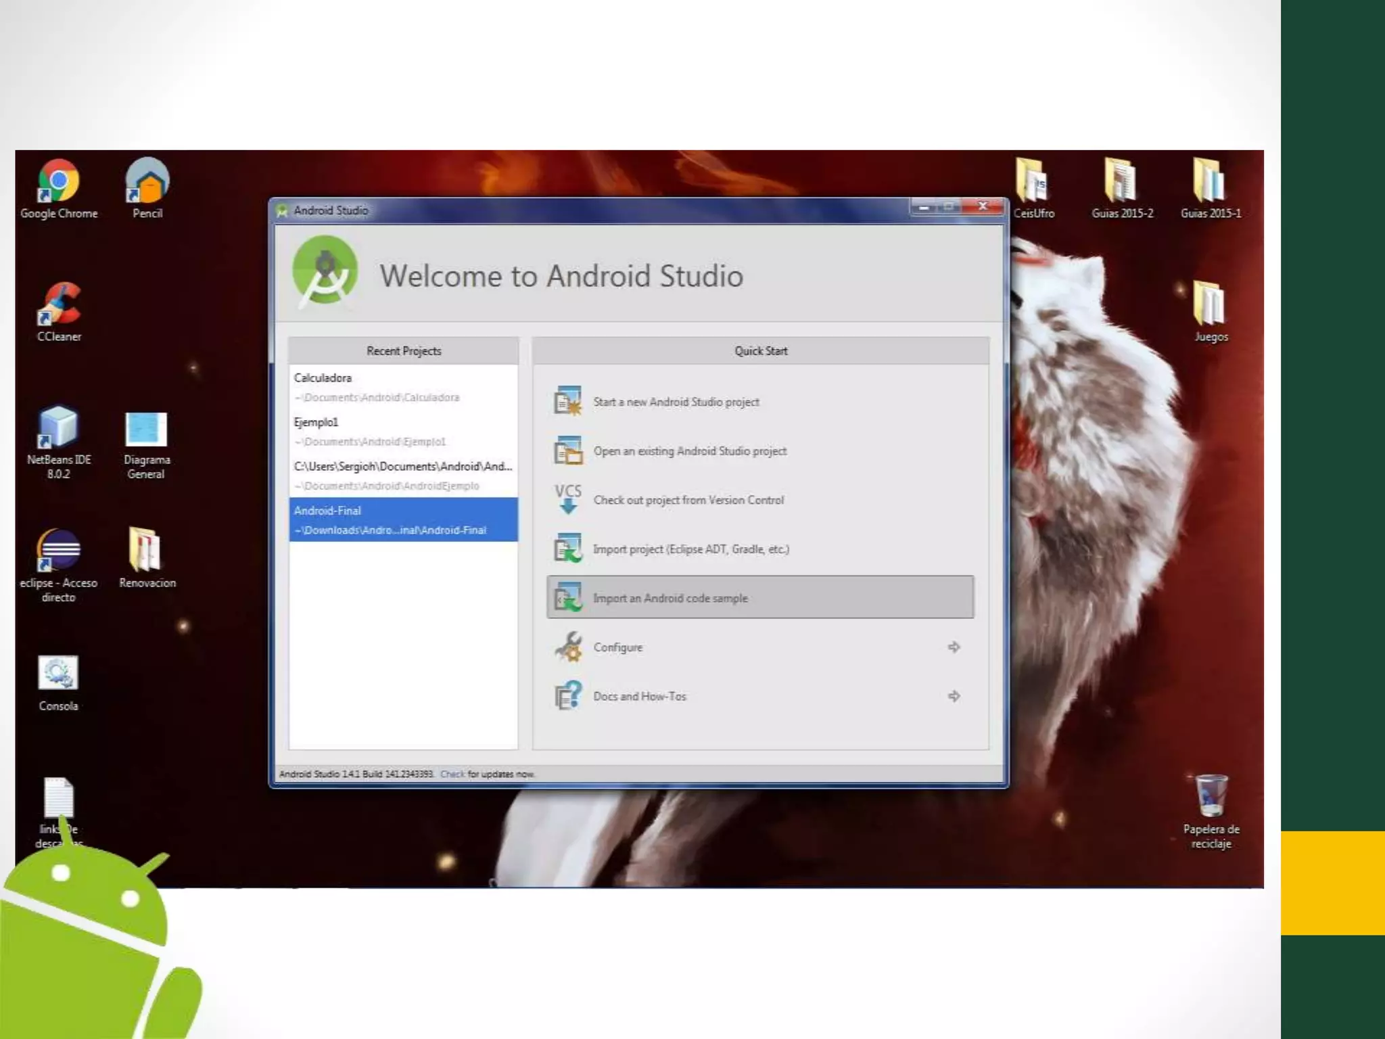Click Start a new Android Studio project
This screenshot has height=1039, width=1385.
(676, 402)
